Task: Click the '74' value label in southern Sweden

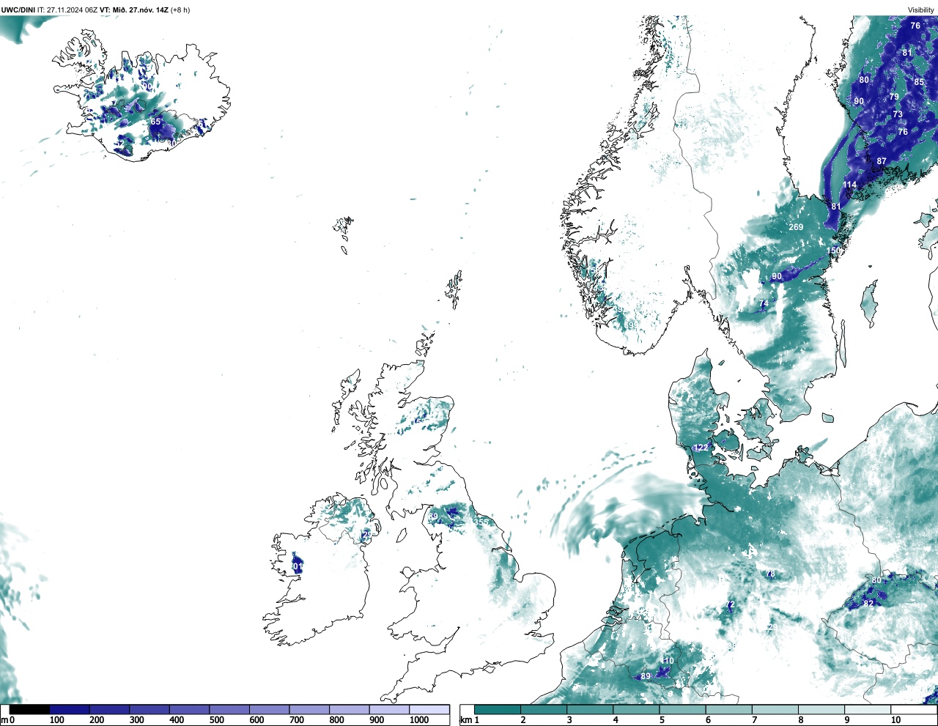Action: click(764, 303)
